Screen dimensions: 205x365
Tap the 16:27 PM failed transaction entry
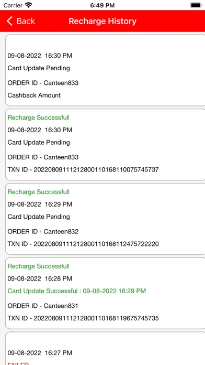(105, 348)
